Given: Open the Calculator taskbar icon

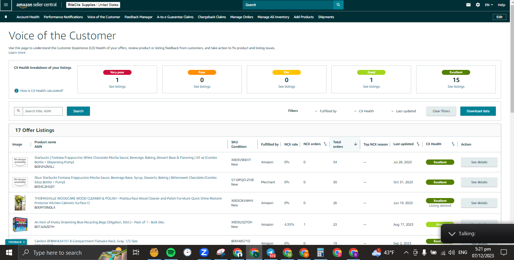Looking at the screenshot, I should (x=320, y=252).
